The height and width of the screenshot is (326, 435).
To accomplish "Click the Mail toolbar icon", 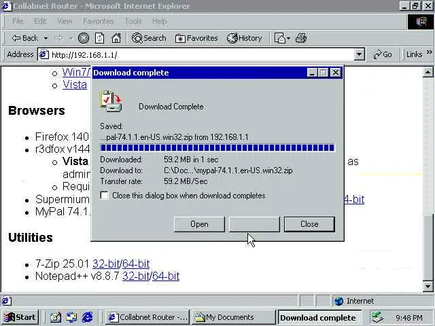I will [x=279, y=38].
